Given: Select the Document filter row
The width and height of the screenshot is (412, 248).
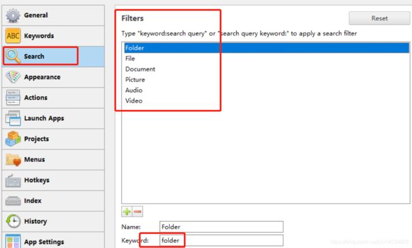Looking at the screenshot, I should point(267,69).
